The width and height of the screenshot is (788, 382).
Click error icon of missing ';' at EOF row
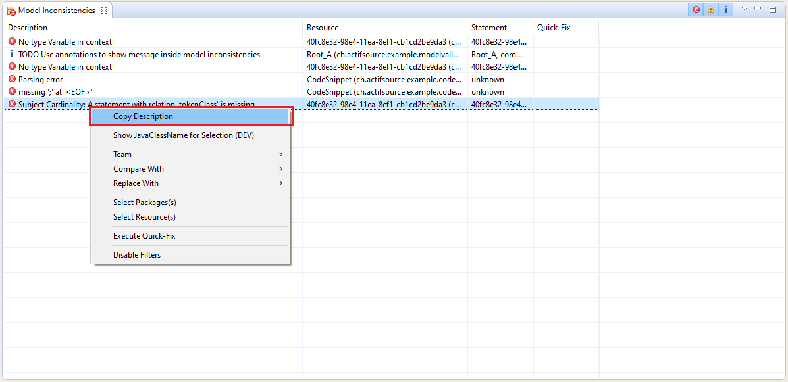click(x=12, y=92)
